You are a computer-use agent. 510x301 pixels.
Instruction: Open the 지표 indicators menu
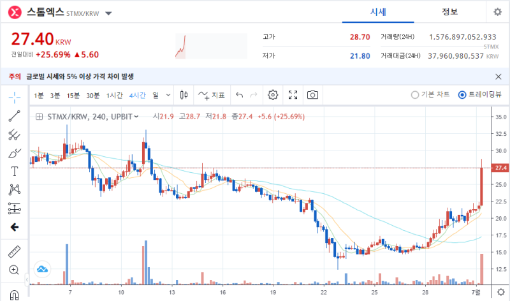(x=212, y=95)
